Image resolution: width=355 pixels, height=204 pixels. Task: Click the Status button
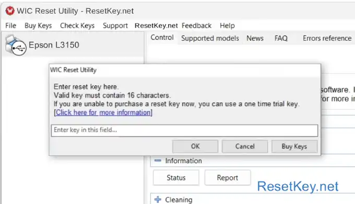(176, 178)
